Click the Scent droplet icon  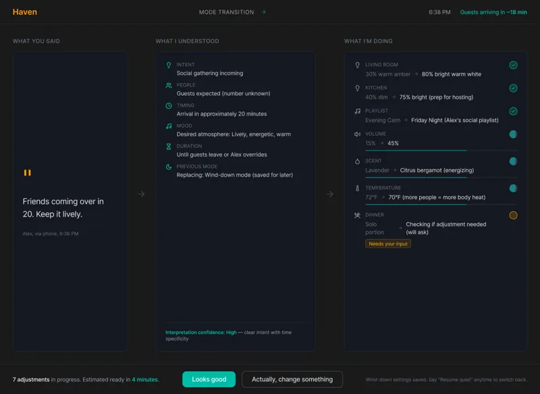coord(358,161)
